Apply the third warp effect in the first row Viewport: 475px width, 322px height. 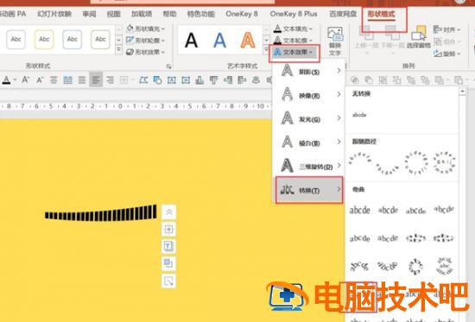(416, 210)
